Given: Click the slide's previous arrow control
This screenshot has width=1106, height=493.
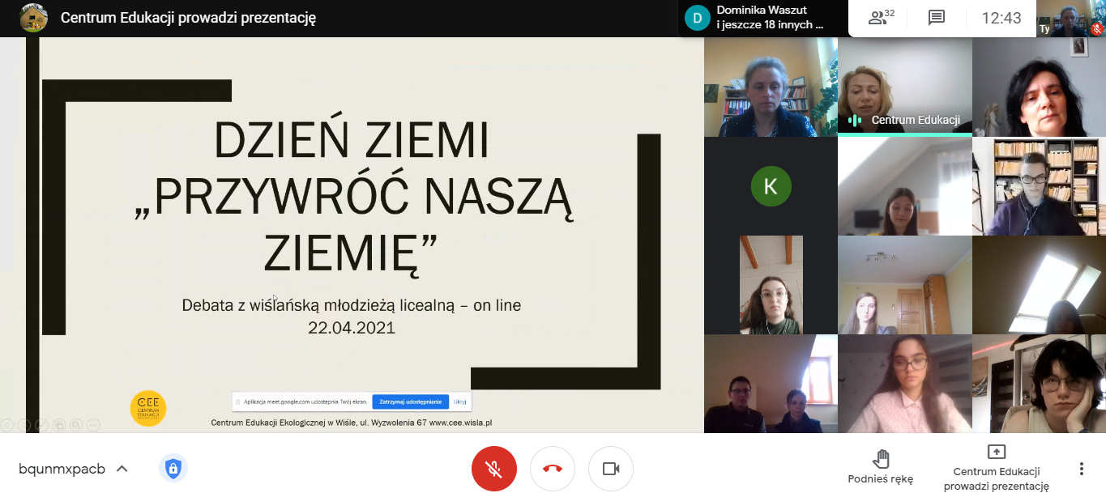Looking at the screenshot, I should (x=6, y=424).
